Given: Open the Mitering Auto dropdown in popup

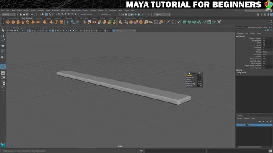Looking at the screenshot, I should pos(200,82).
